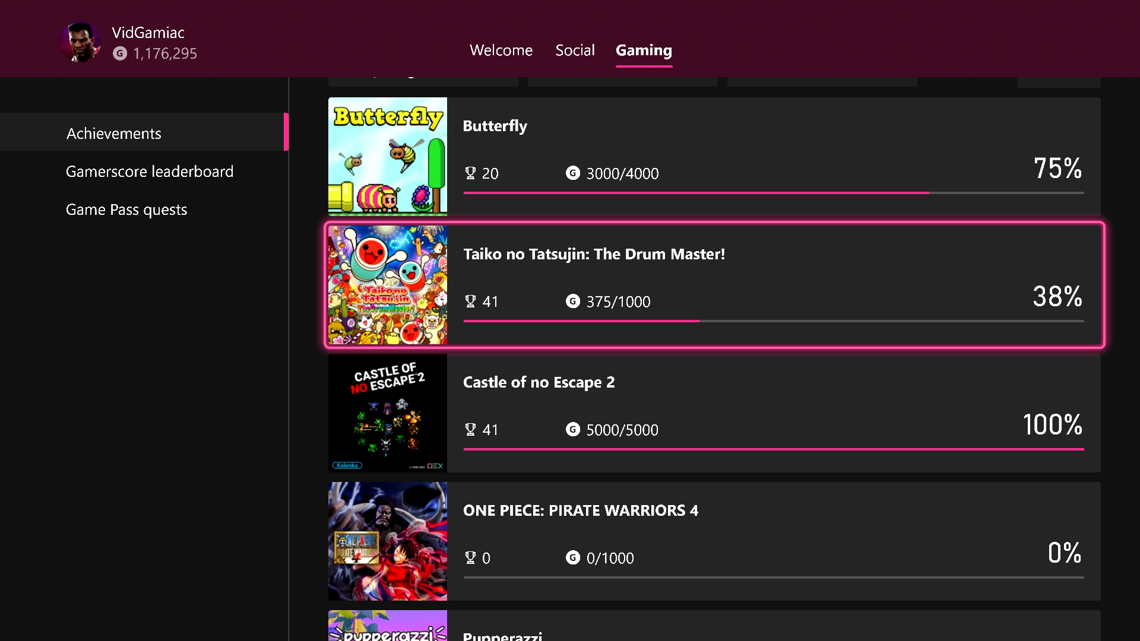This screenshot has height=641, width=1140.
Task: Click the 375/1000 gamerscore value
Action: (x=618, y=302)
